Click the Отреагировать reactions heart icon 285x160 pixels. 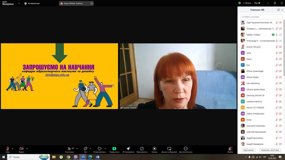(99, 149)
